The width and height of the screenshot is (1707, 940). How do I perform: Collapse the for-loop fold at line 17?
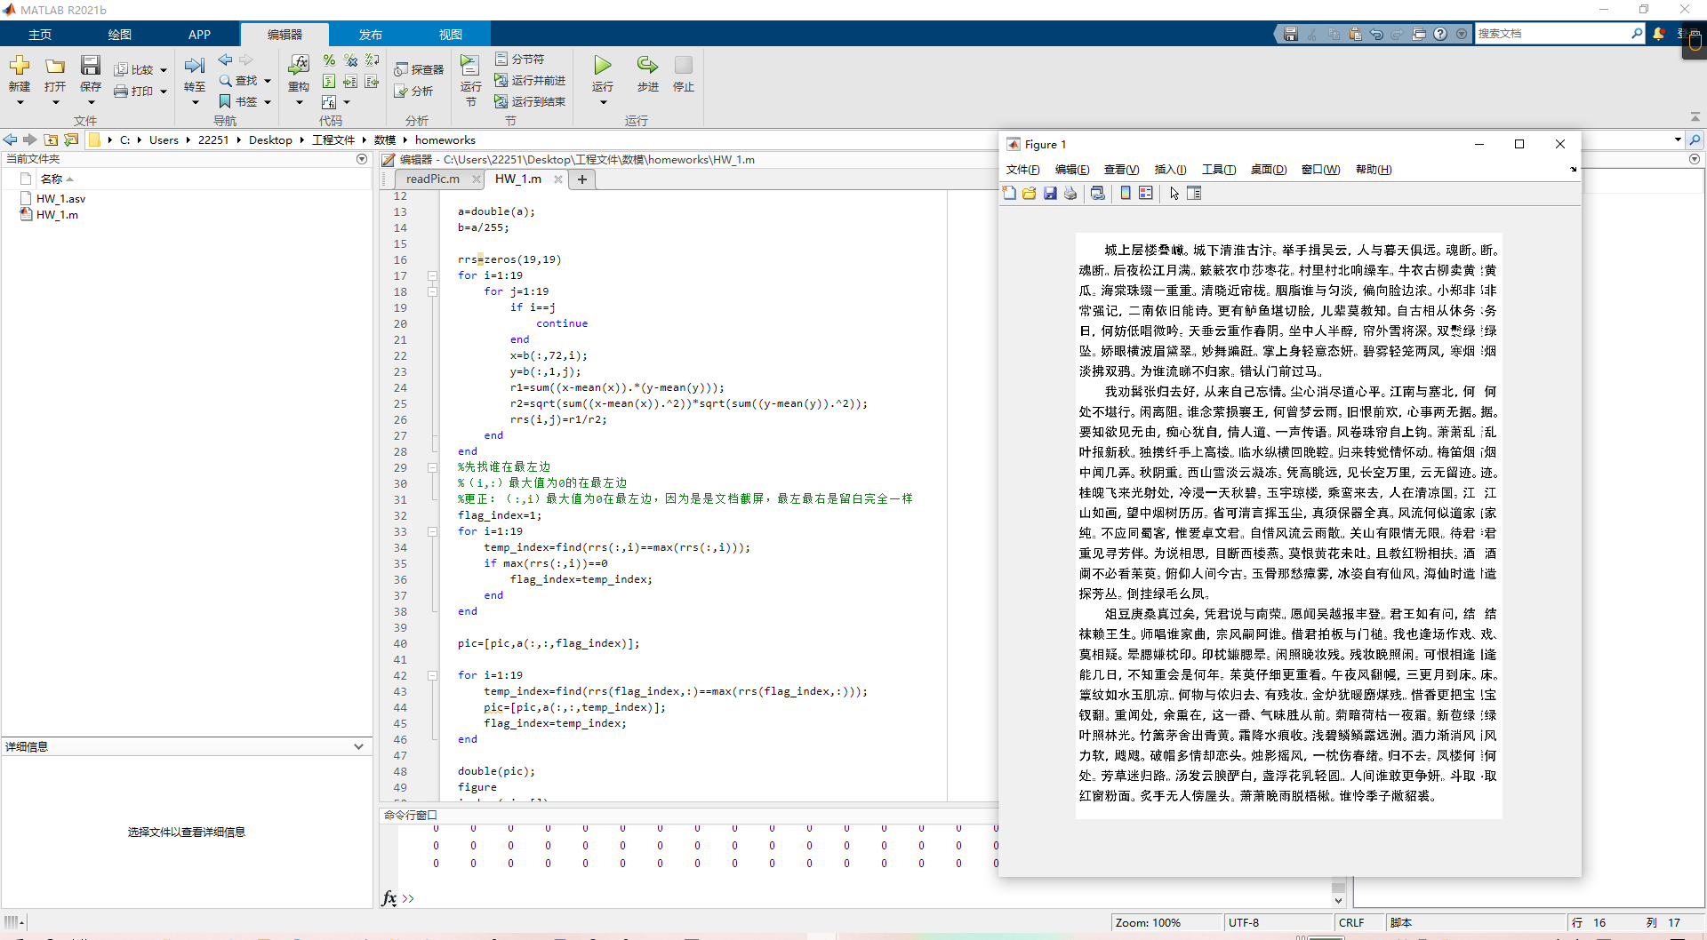point(433,275)
